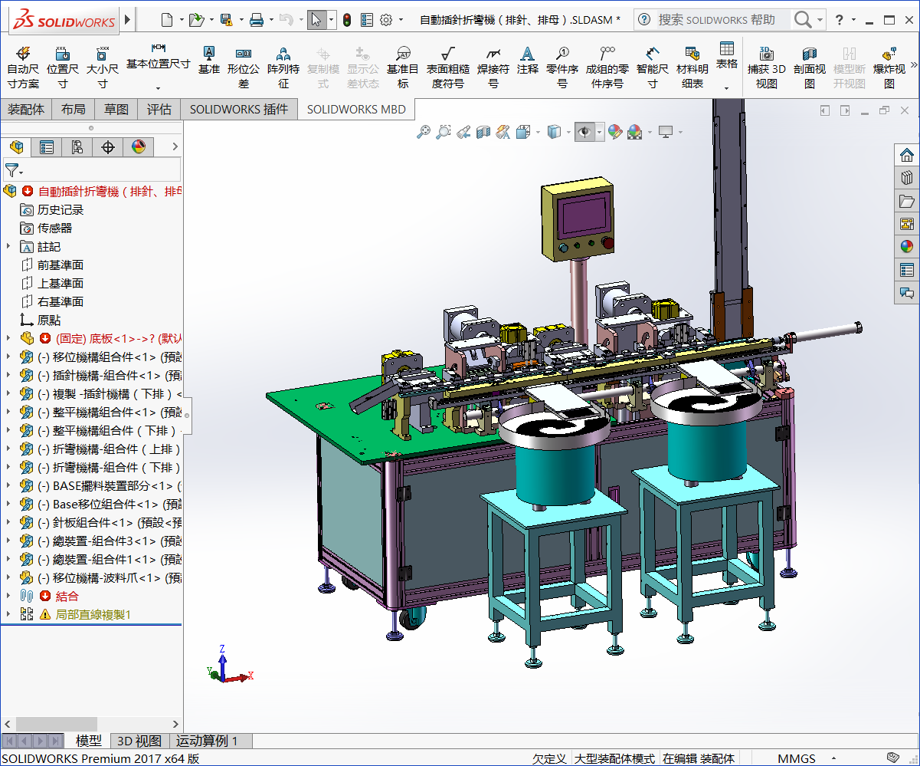
Task: Open the Appearances color ball in task pane
Action: [x=907, y=247]
